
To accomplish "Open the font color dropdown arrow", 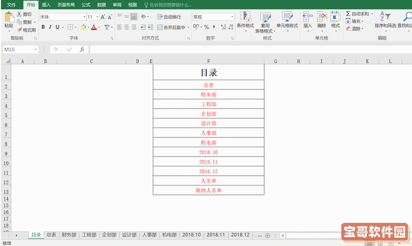I will coord(99,27).
